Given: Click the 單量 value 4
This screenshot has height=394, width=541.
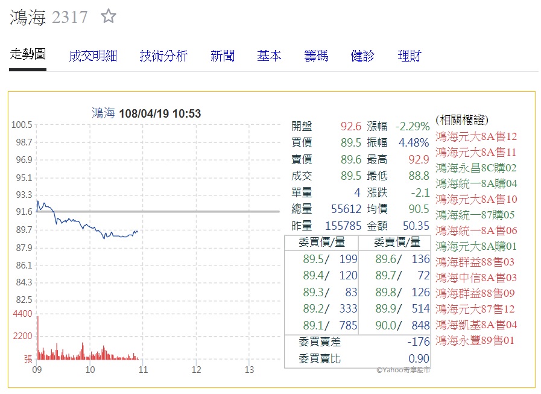Looking at the screenshot, I should click(x=357, y=192).
